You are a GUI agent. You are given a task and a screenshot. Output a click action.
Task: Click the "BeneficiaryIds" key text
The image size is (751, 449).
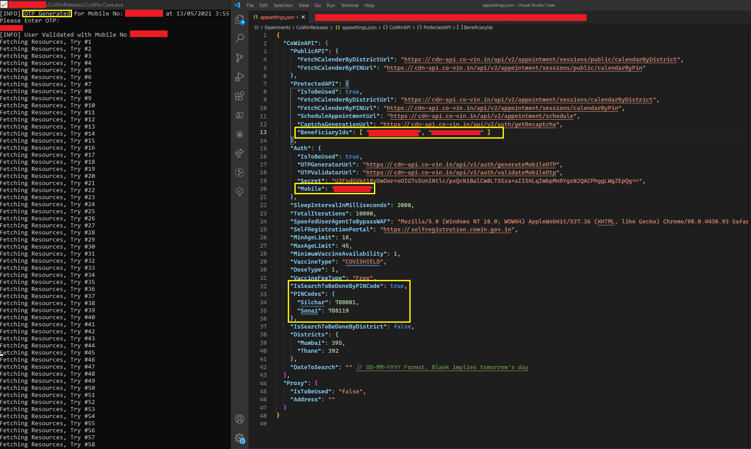[x=325, y=132]
